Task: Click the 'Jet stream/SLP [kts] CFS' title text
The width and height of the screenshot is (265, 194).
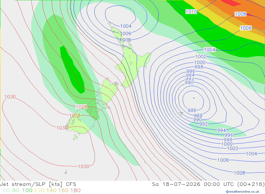Action: click(x=38, y=184)
